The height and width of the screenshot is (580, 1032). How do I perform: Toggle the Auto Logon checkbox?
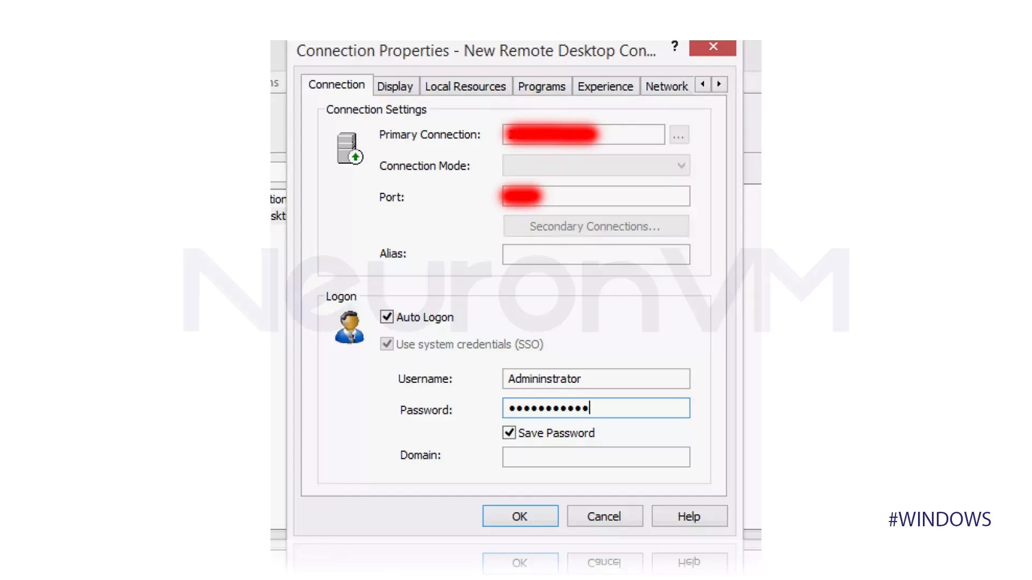(385, 316)
